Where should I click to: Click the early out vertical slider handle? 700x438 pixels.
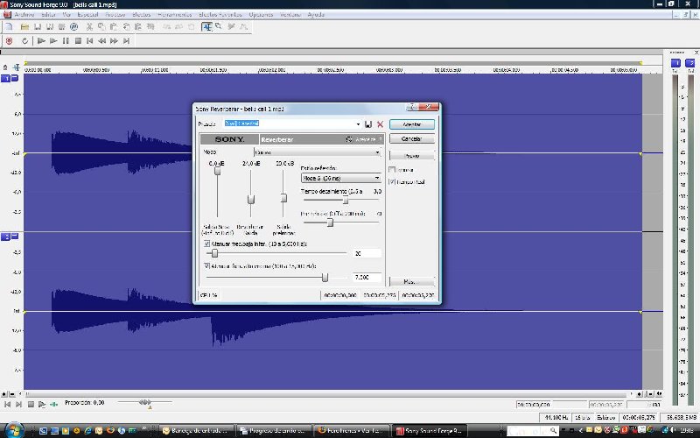[x=283, y=198]
